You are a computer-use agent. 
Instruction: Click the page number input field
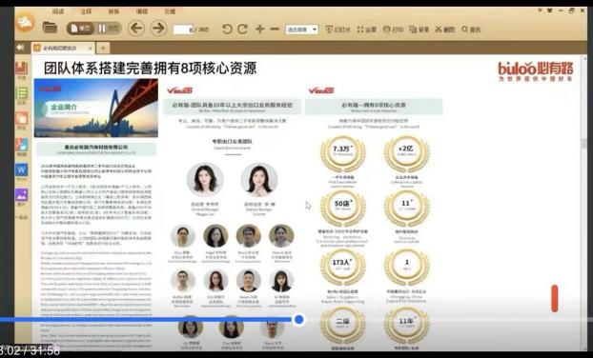pos(183,30)
